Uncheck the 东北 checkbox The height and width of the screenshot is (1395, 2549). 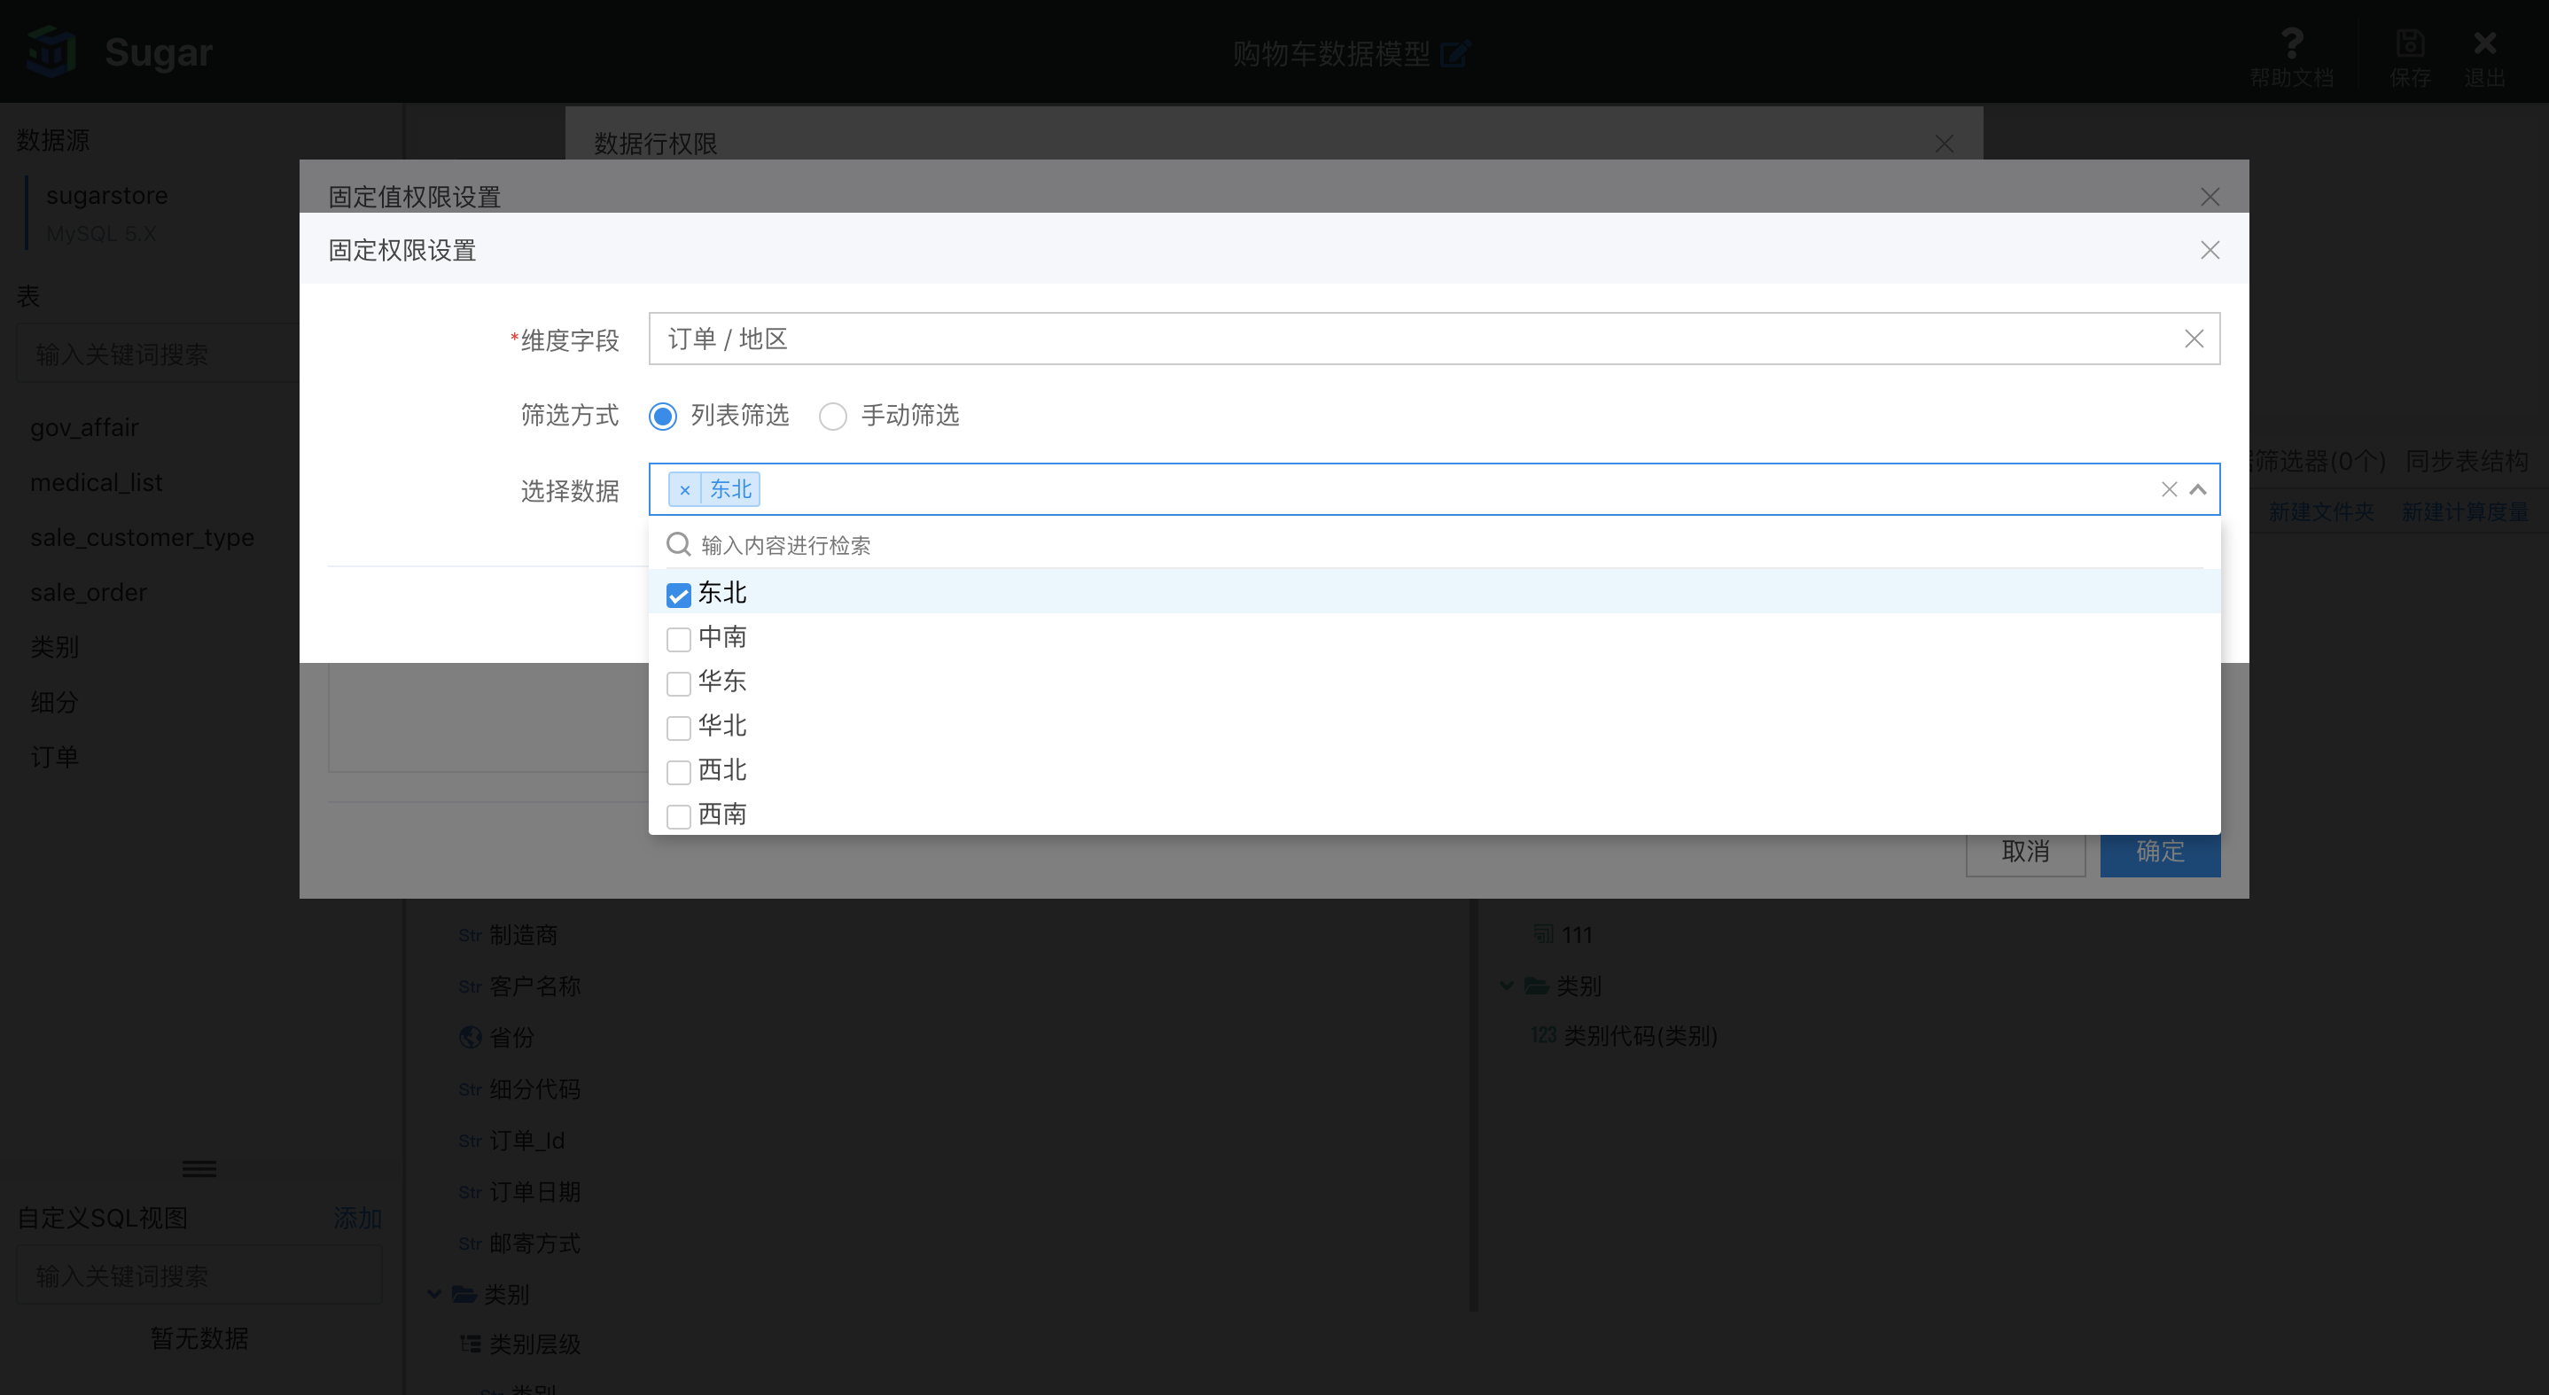click(x=679, y=595)
